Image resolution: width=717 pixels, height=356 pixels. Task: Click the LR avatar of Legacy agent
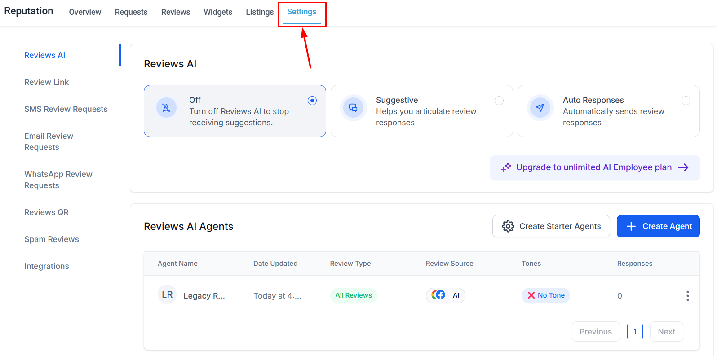tap(167, 295)
